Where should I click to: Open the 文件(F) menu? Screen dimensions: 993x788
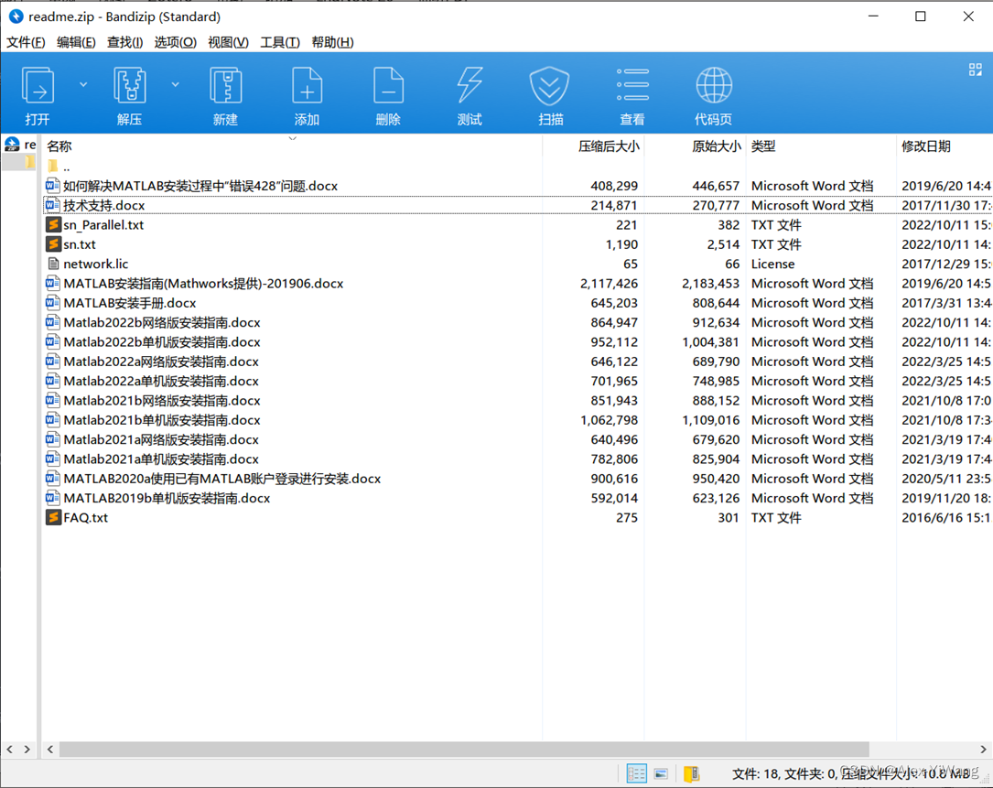pyautogui.click(x=26, y=42)
